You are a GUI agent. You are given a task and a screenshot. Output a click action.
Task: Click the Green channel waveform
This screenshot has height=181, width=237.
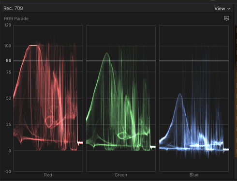pyautogui.click(x=121, y=98)
